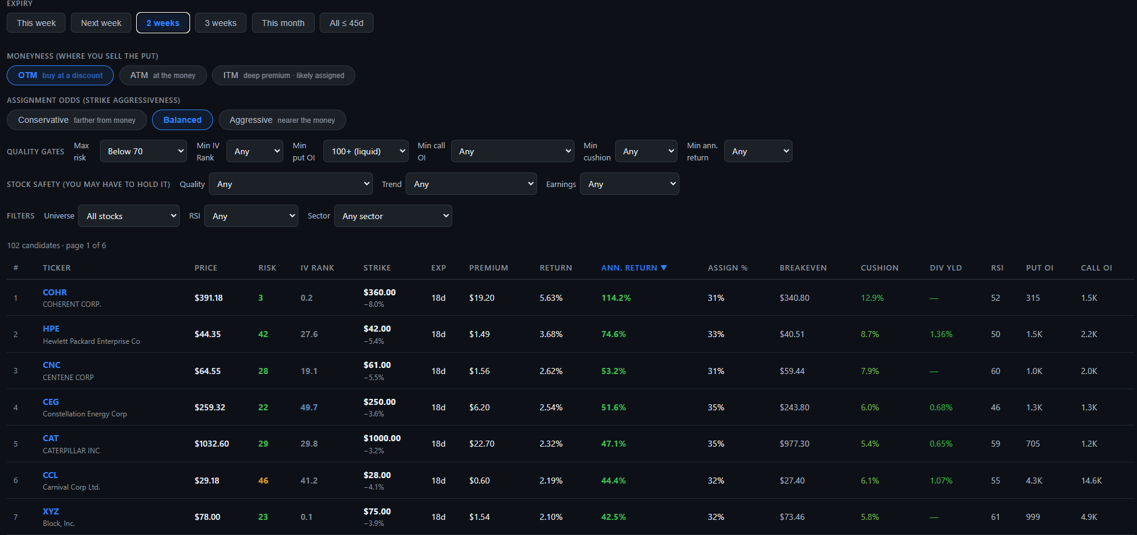Select the This week expiry option
The image size is (1137, 535).
point(36,23)
